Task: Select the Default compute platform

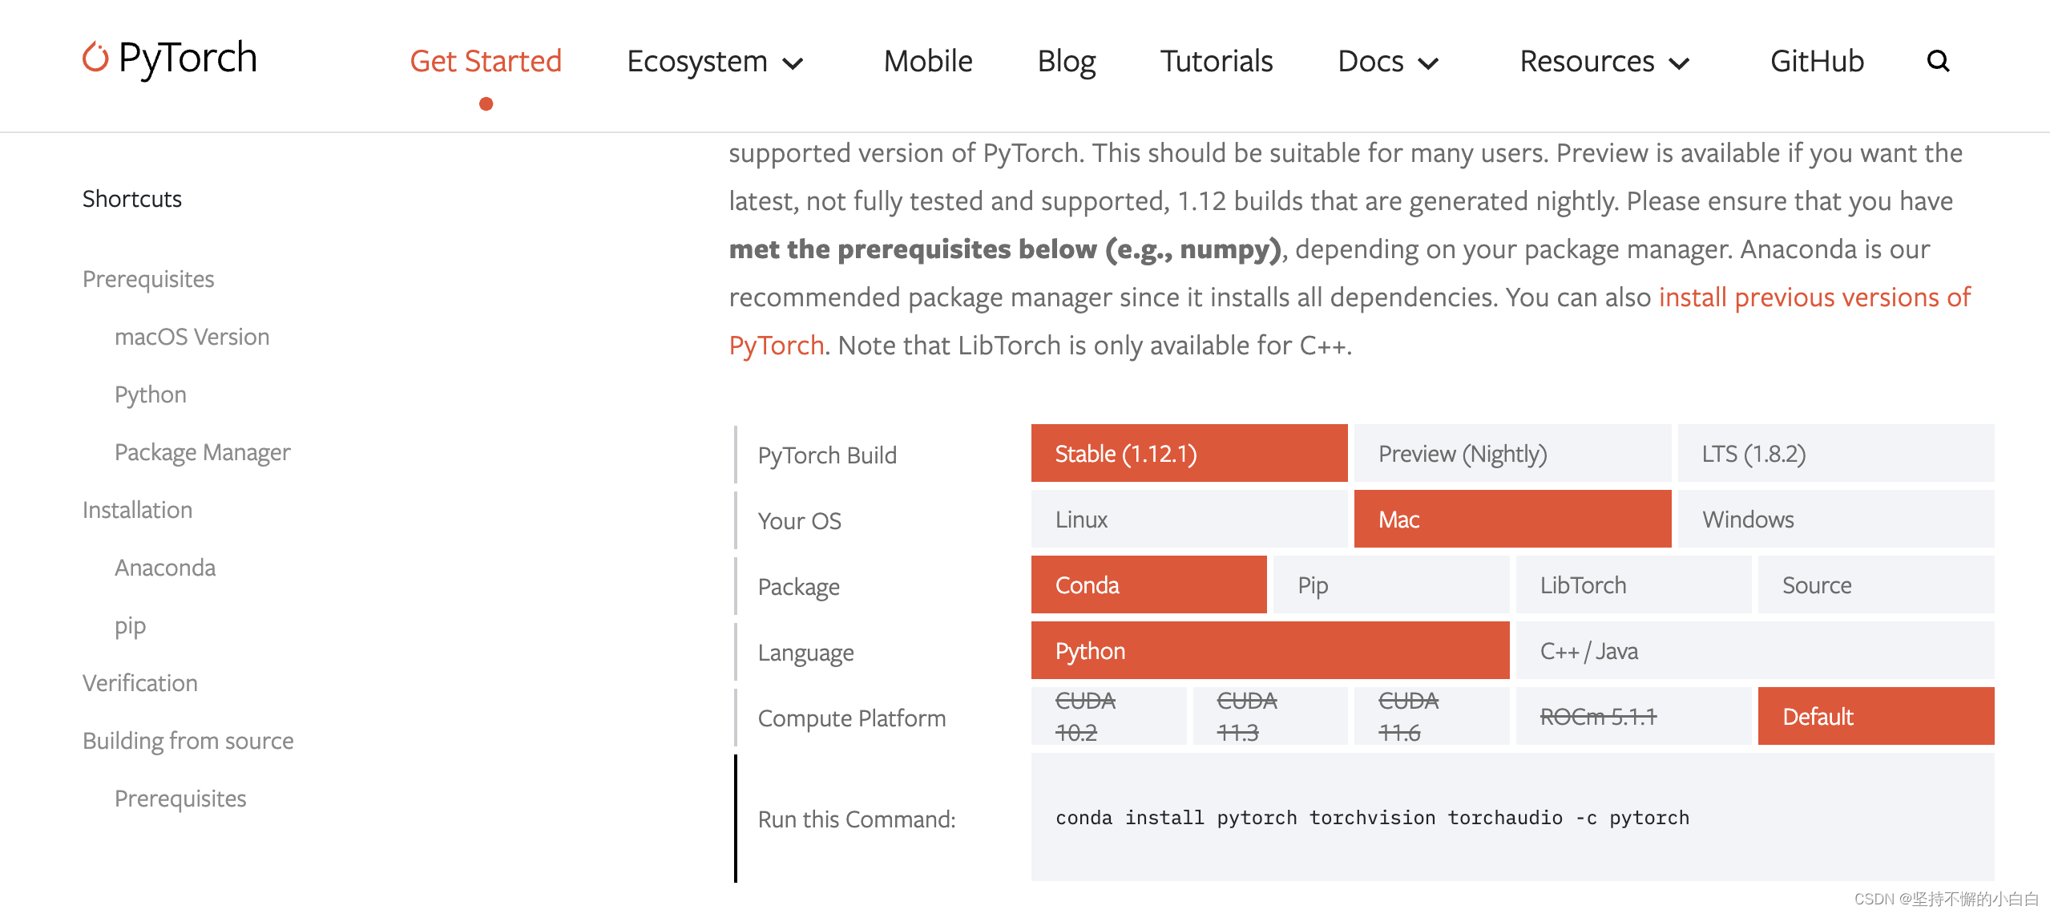Action: click(x=1876, y=717)
